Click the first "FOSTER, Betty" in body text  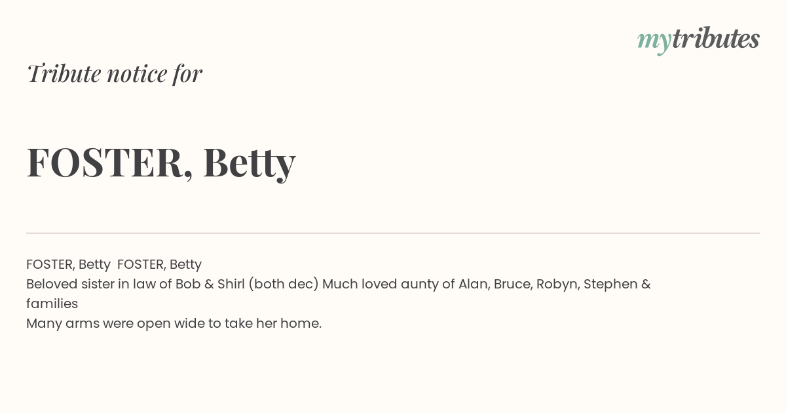coord(68,264)
